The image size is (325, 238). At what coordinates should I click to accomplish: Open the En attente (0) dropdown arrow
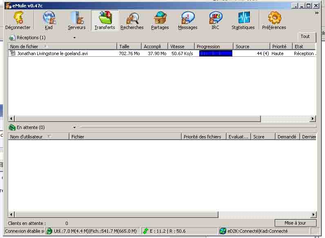(x=74, y=127)
